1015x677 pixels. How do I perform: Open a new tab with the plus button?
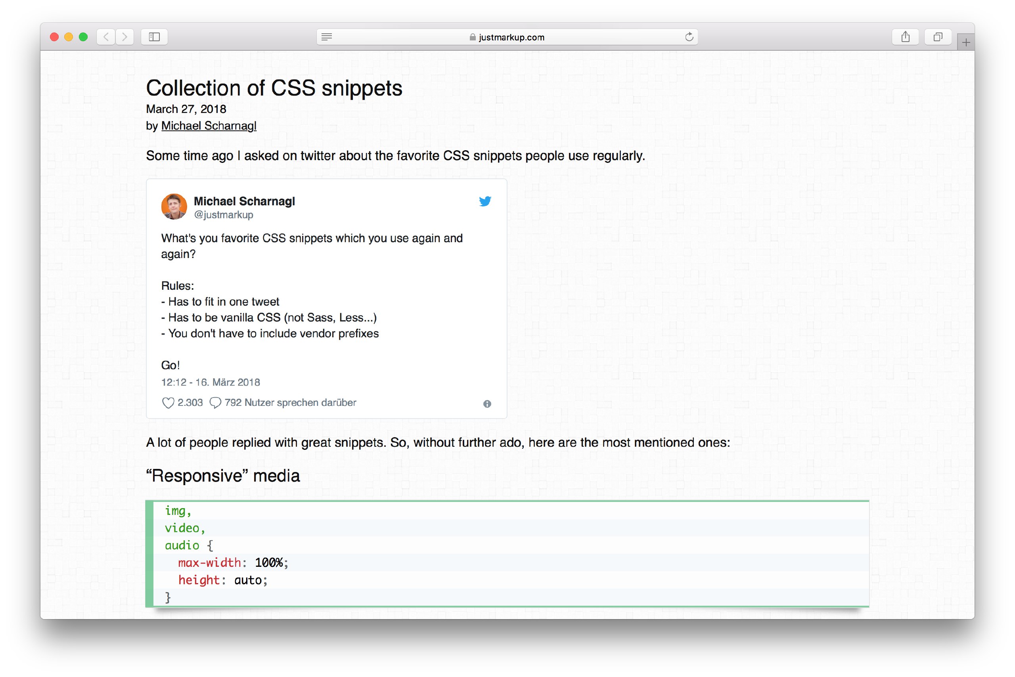966,42
